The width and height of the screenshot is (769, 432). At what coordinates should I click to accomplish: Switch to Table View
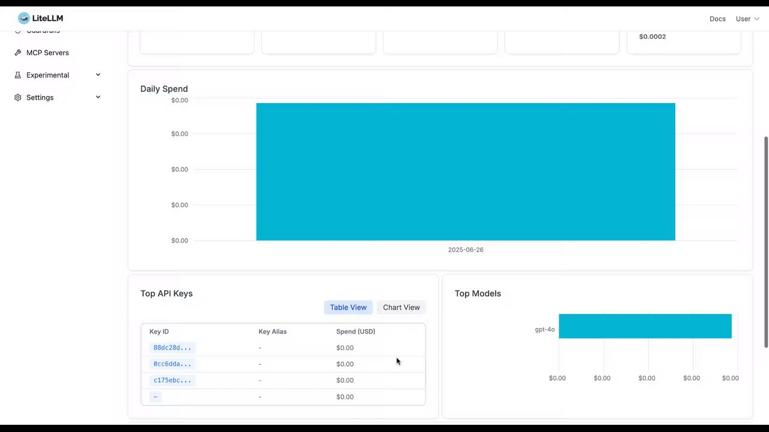tap(348, 307)
